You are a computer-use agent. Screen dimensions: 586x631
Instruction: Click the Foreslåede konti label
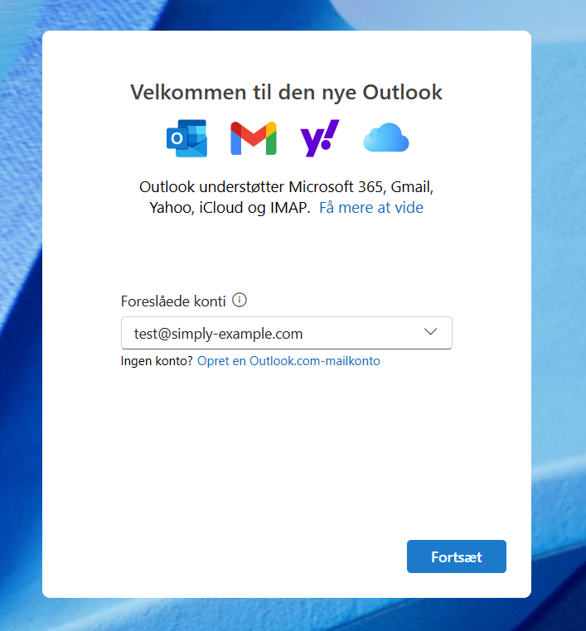coord(173,301)
